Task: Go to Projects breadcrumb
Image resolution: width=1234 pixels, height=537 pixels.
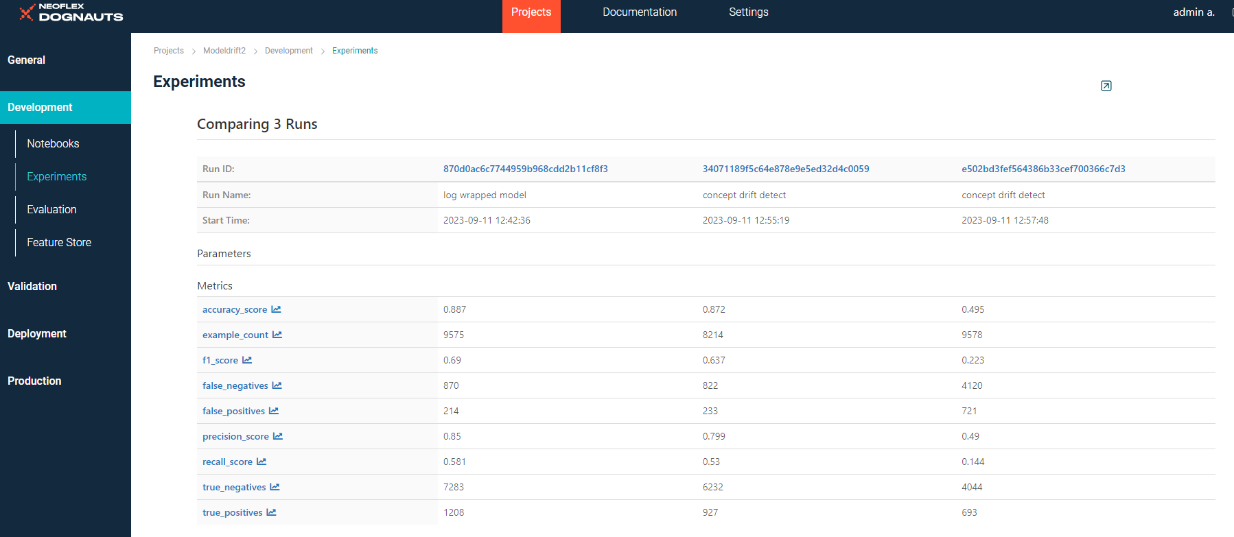Action: (169, 51)
